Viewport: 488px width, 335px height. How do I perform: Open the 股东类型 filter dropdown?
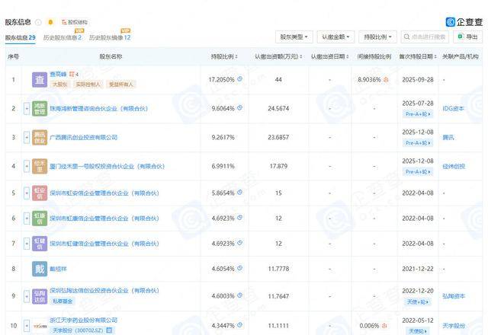[294, 37]
